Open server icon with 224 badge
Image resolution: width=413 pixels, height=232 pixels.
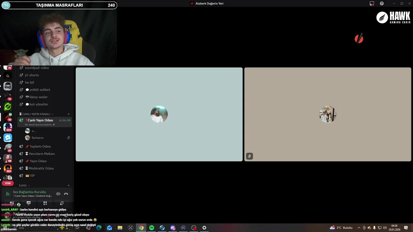tap(8, 127)
